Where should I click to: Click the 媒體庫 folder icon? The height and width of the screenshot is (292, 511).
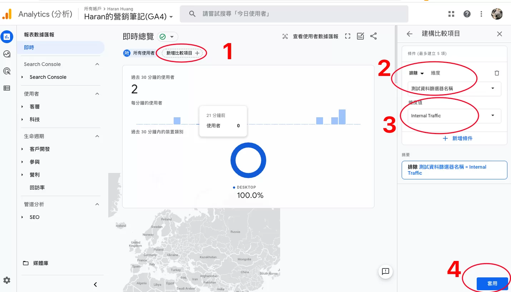26,263
